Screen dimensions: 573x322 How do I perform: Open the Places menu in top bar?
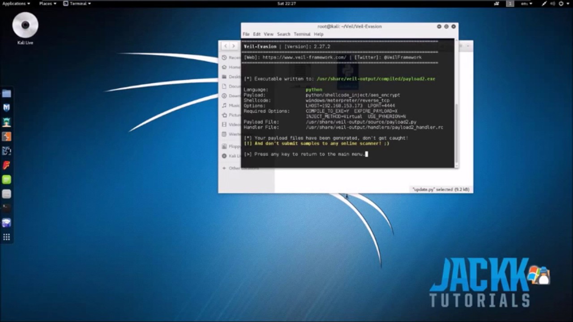[x=47, y=3]
